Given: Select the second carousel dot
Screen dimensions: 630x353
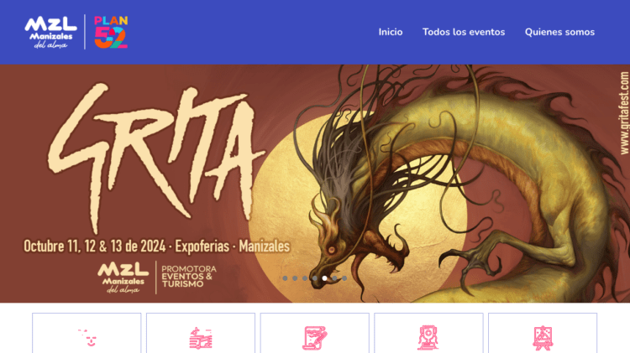Looking at the screenshot, I should 295,278.
